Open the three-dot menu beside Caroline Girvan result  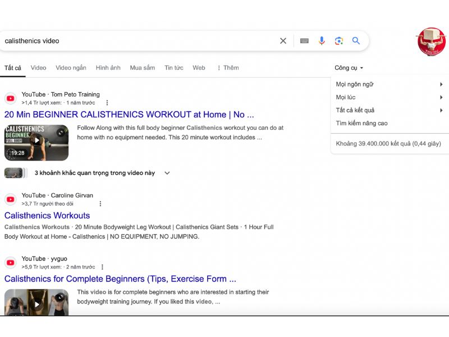[100, 204]
